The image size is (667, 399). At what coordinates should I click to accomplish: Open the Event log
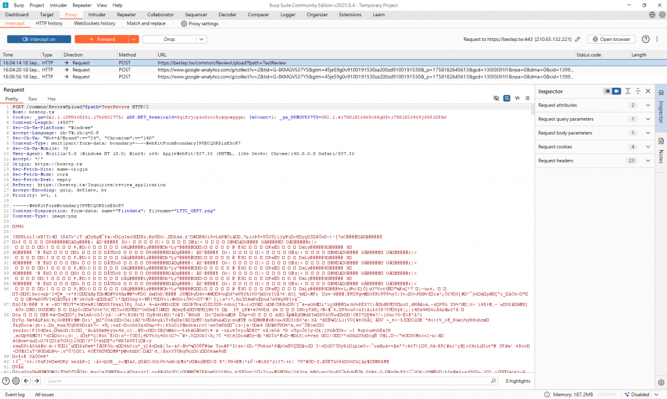15,394
